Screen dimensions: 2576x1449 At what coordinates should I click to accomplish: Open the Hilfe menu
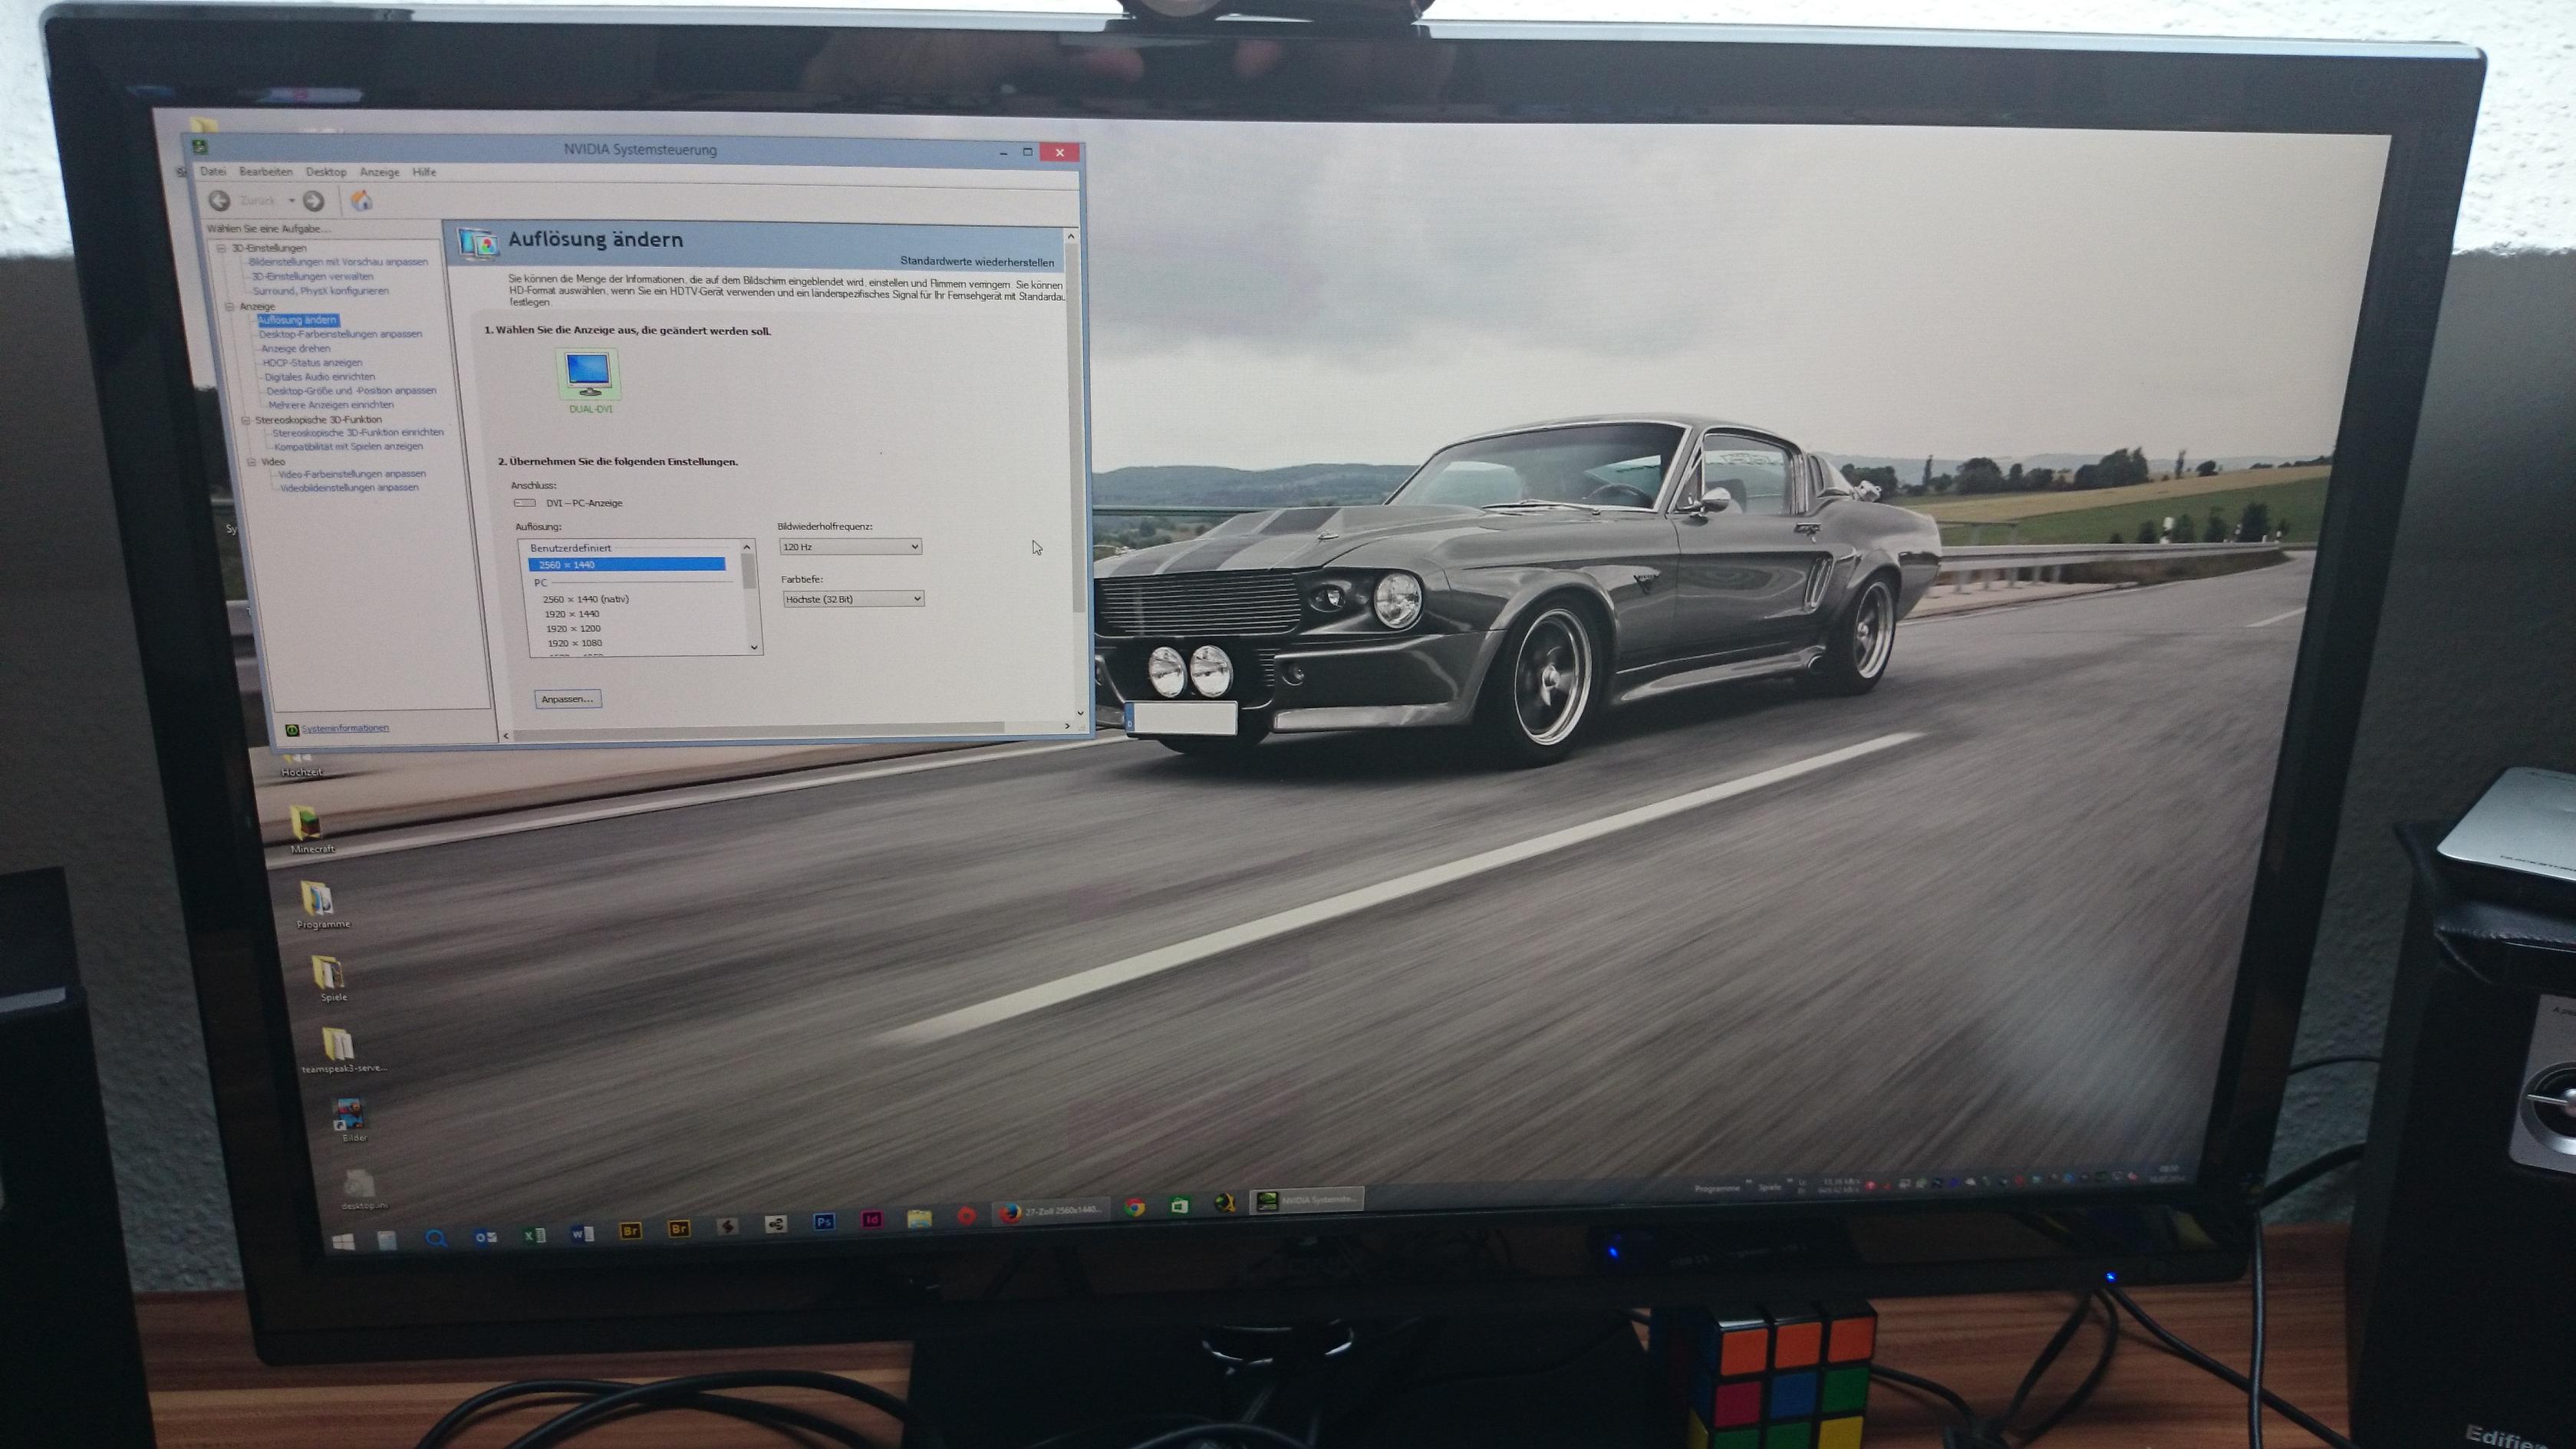[x=424, y=172]
